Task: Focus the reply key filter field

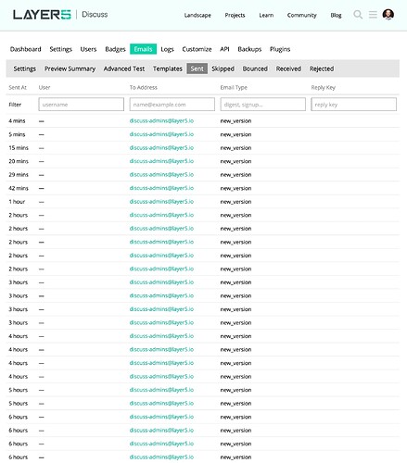Action: [353, 105]
